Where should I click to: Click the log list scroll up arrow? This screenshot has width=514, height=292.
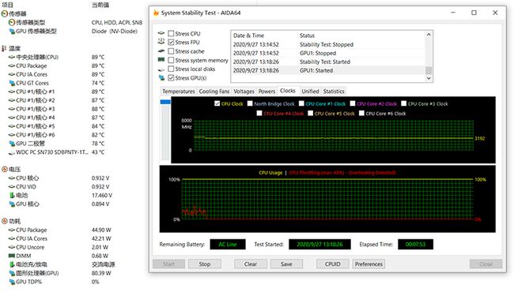click(429, 35)
